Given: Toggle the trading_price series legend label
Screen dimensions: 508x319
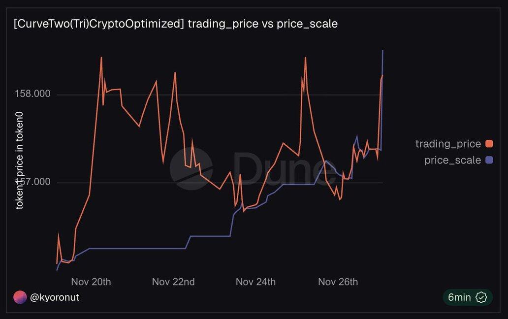Looking at the screenshot, I should click(448, 144).
